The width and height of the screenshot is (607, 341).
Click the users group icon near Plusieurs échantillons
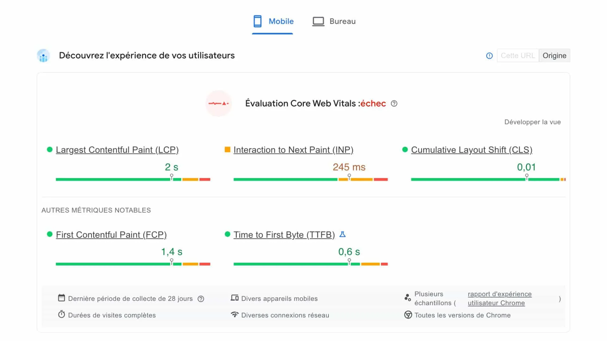tap(408, 297)
